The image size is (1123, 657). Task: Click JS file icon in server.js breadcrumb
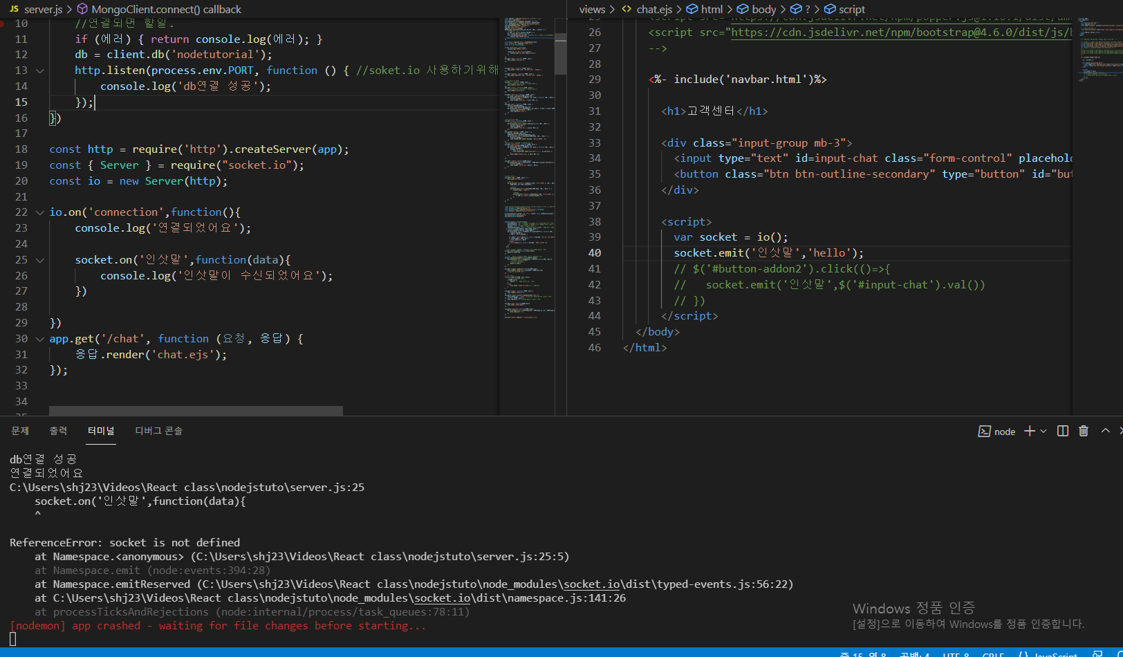coord(14,9)
